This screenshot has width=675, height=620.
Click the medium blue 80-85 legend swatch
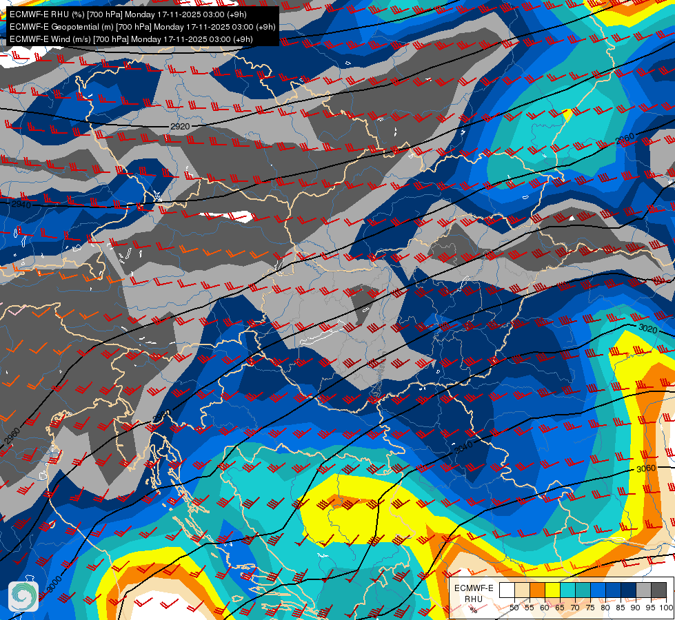tap(614, 590)
